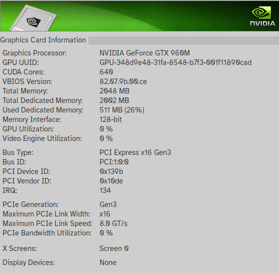Click the Memory Interface 128-bit value
Viewport: 279px width, 273px height.
pos(110,119)
